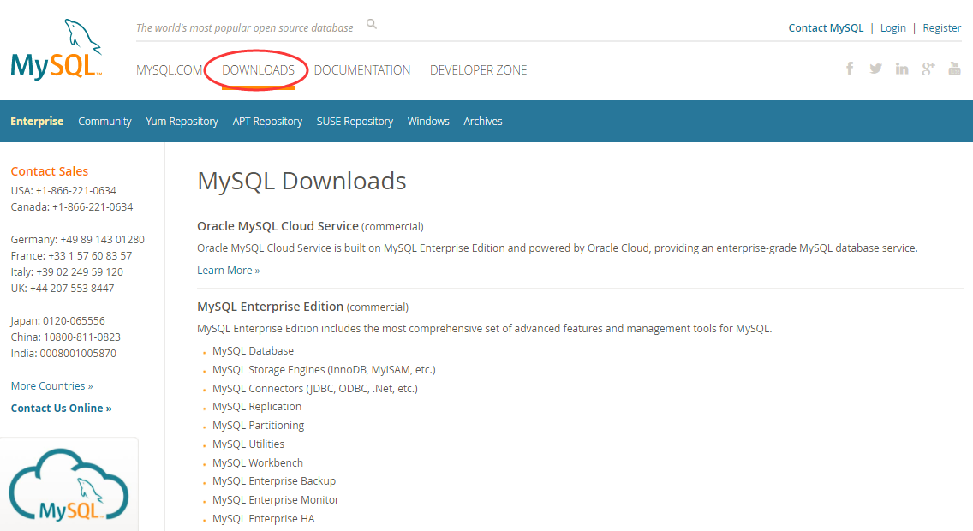Viewport: 973px width, 531px height.
Task: Click the China phone number
Action: coord(82,337)
